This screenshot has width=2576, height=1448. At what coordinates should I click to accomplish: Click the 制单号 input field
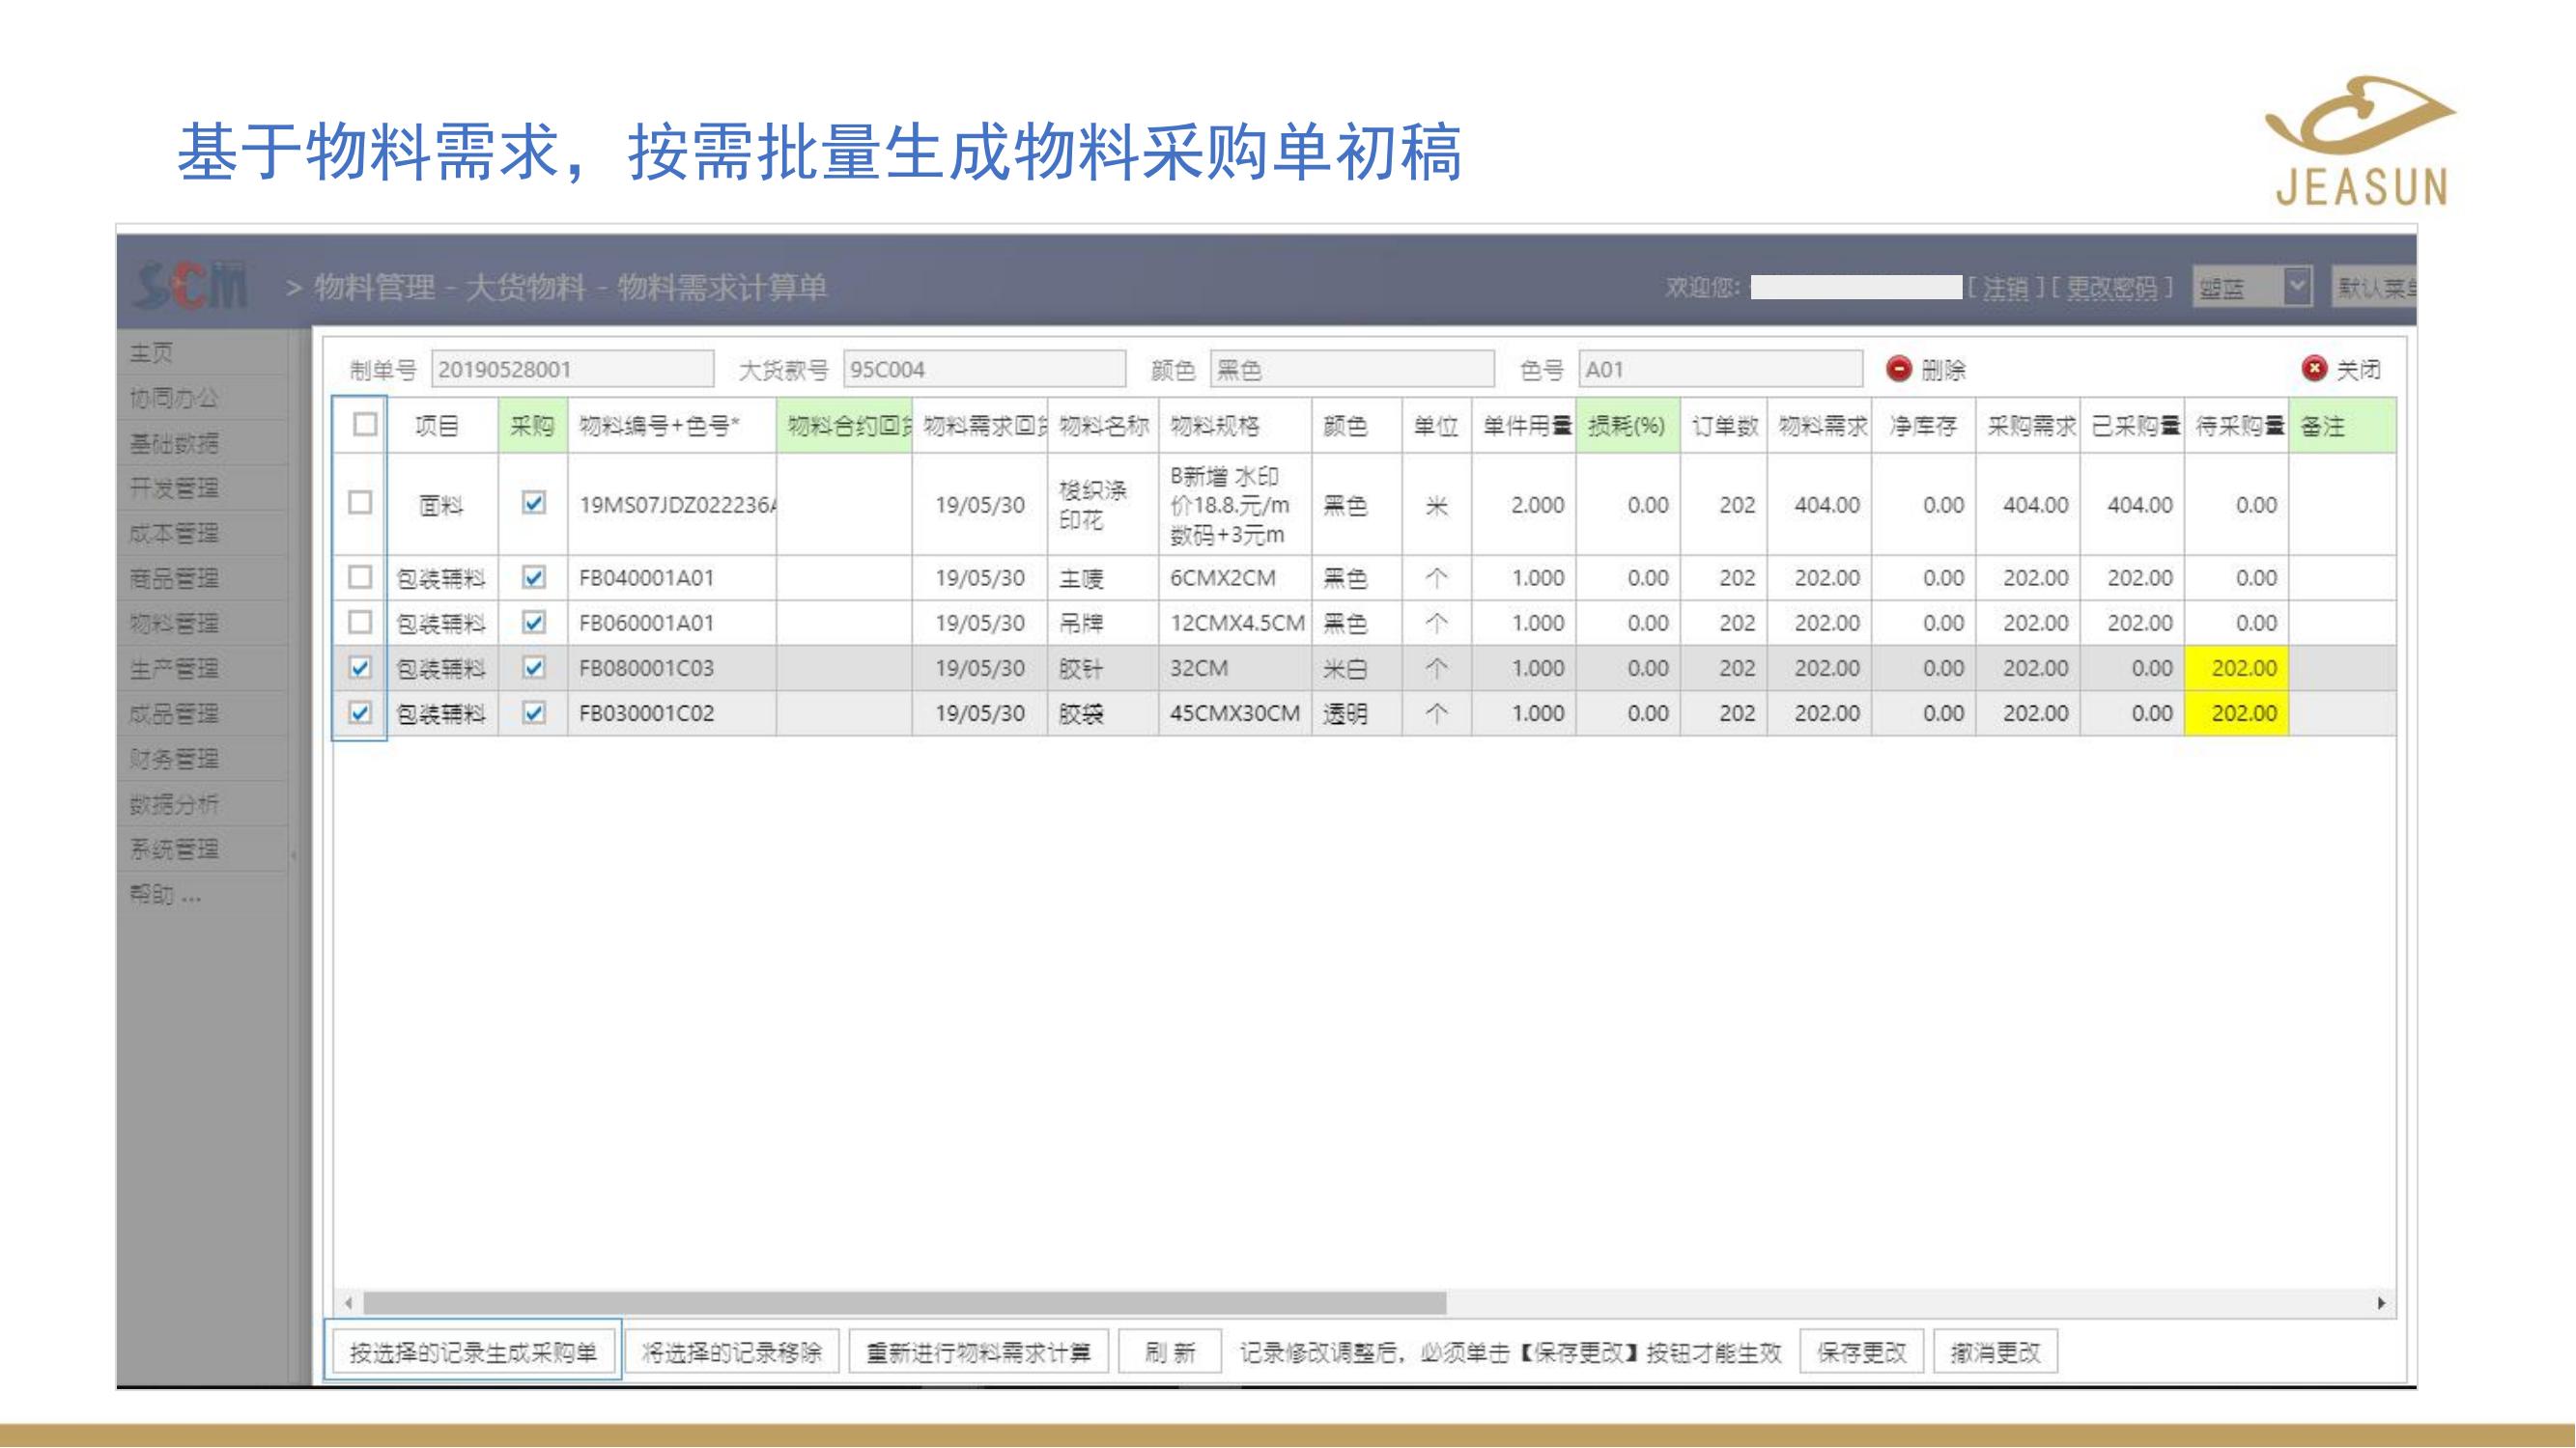click(x=572, y=370)
